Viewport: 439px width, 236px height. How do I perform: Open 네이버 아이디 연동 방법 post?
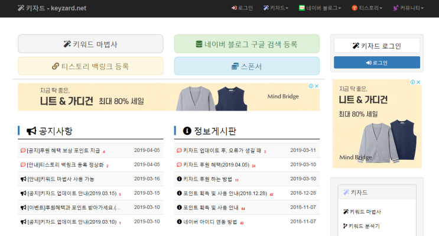[210, 222]
